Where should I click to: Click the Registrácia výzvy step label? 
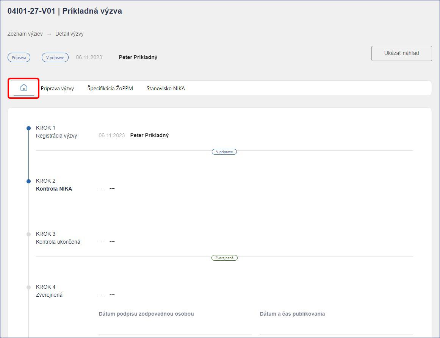click(x=56, y=136)
